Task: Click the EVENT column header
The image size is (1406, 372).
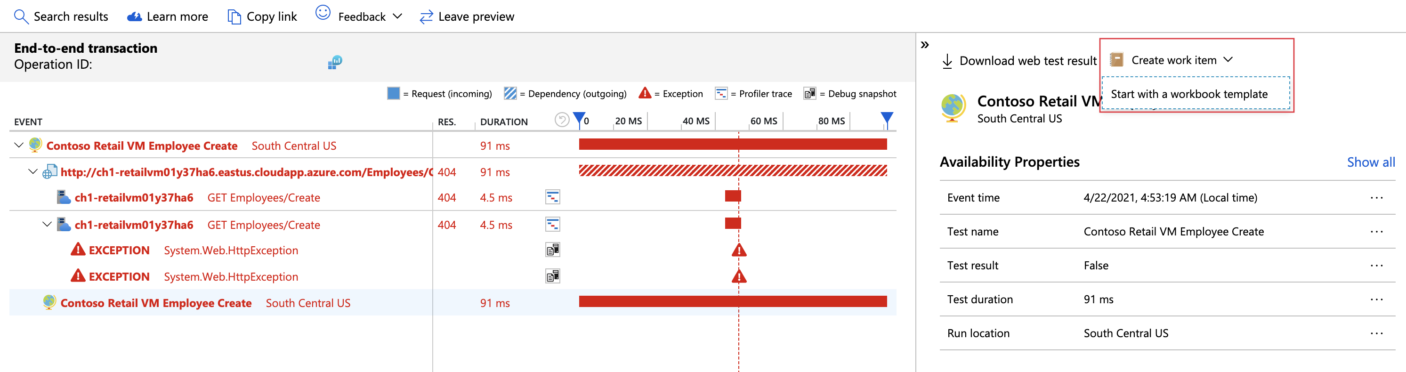Action: click(28, 122)
